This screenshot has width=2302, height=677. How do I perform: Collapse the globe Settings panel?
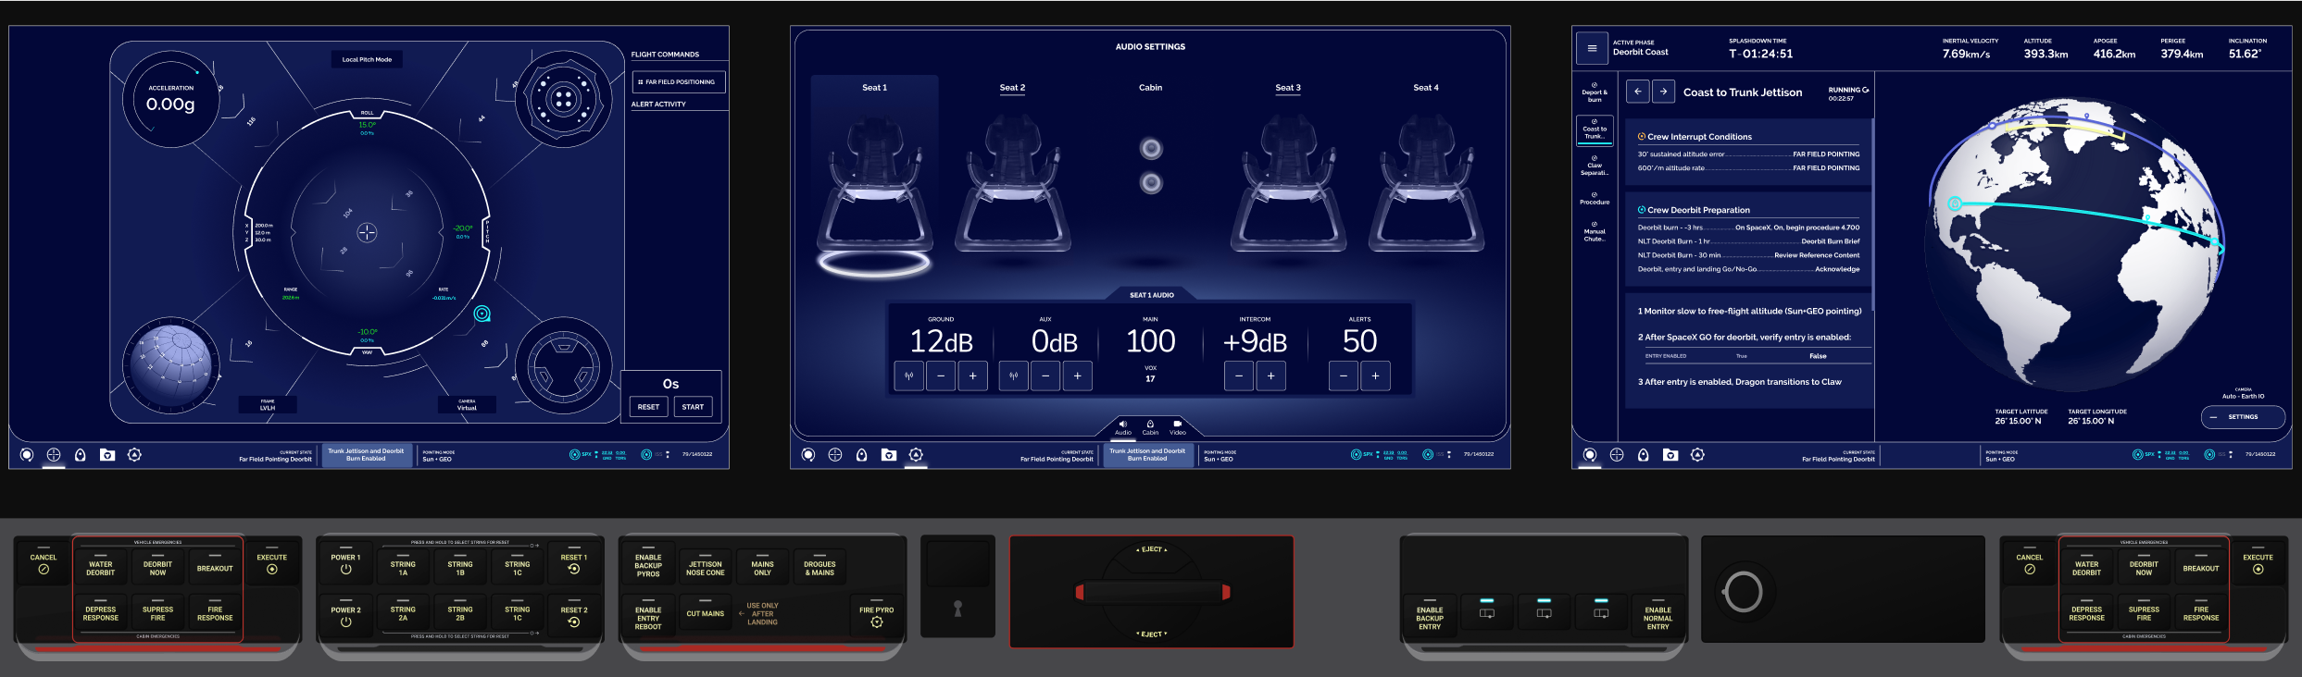pyautogui.click(x=2243, y=417)
